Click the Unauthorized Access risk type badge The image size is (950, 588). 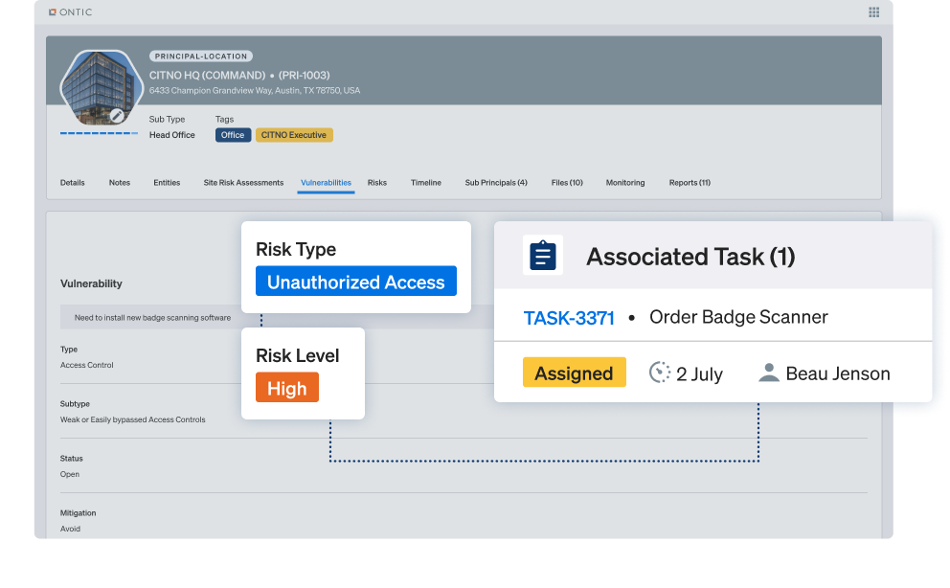pyautogui.click(x=356, y=282)
